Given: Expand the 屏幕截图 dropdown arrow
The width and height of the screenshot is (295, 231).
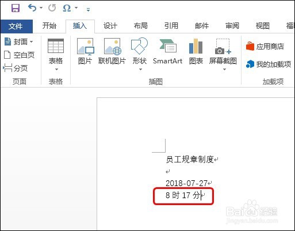Looking at the screenshot, I should point(224,69).
